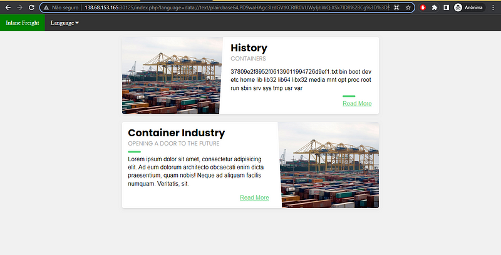Open Read More in History card
Image resolution: width=501 pixels, height=255 pixels.
357,103
